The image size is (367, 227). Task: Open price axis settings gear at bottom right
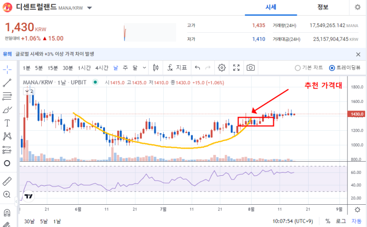coord(358,209)
